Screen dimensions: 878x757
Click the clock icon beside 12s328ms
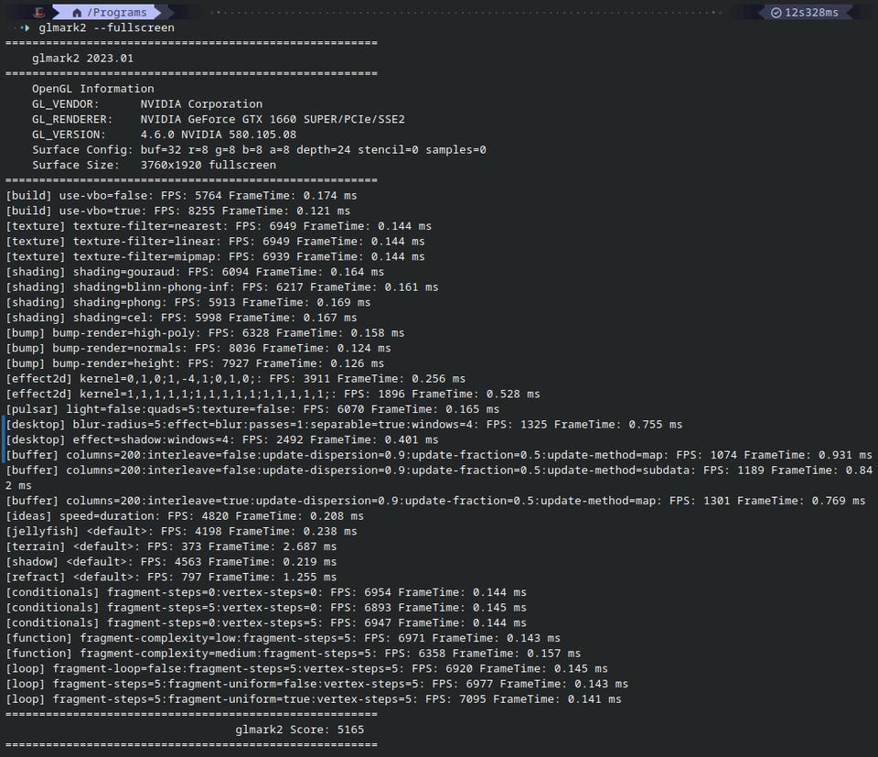click(776, 12)
